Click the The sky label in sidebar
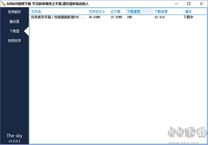 (x=14, y=135)
